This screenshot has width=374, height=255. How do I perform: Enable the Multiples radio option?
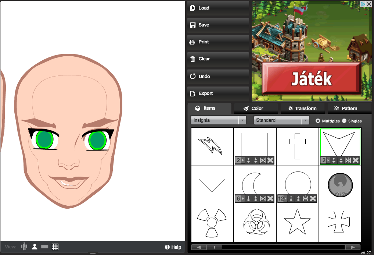(x=318, y=121)
